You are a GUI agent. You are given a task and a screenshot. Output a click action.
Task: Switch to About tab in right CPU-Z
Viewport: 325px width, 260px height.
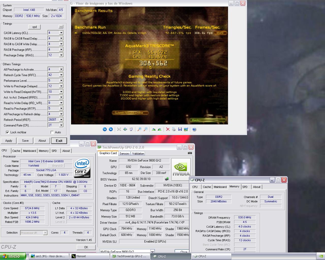click(x=257, y=187)
